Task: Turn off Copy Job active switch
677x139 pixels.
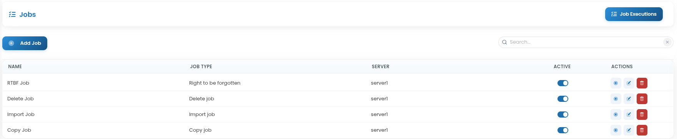Action: click(x=563, y=130)
